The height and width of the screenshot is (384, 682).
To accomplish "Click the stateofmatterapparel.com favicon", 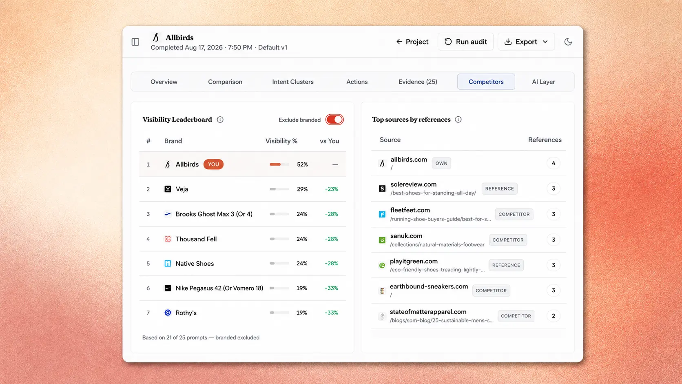I will point(382,316).
